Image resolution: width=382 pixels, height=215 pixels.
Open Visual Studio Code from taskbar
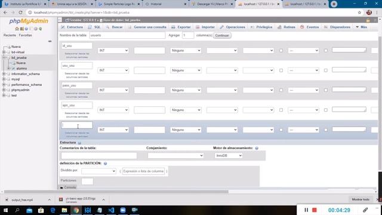111,210
